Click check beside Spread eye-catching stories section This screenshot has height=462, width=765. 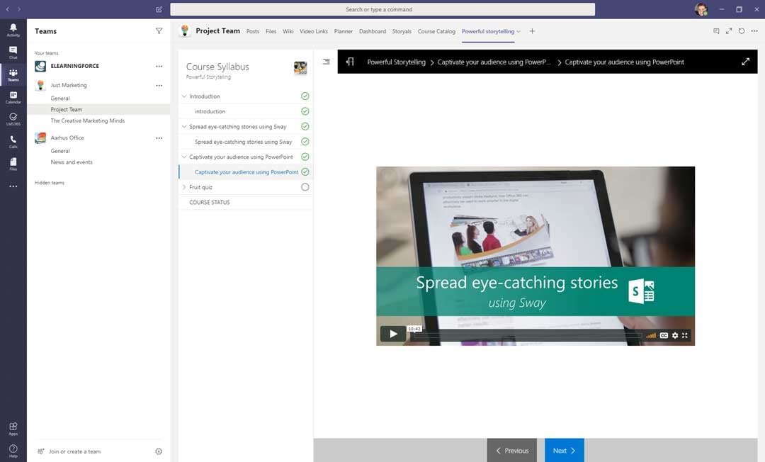[x=305, y=126]
